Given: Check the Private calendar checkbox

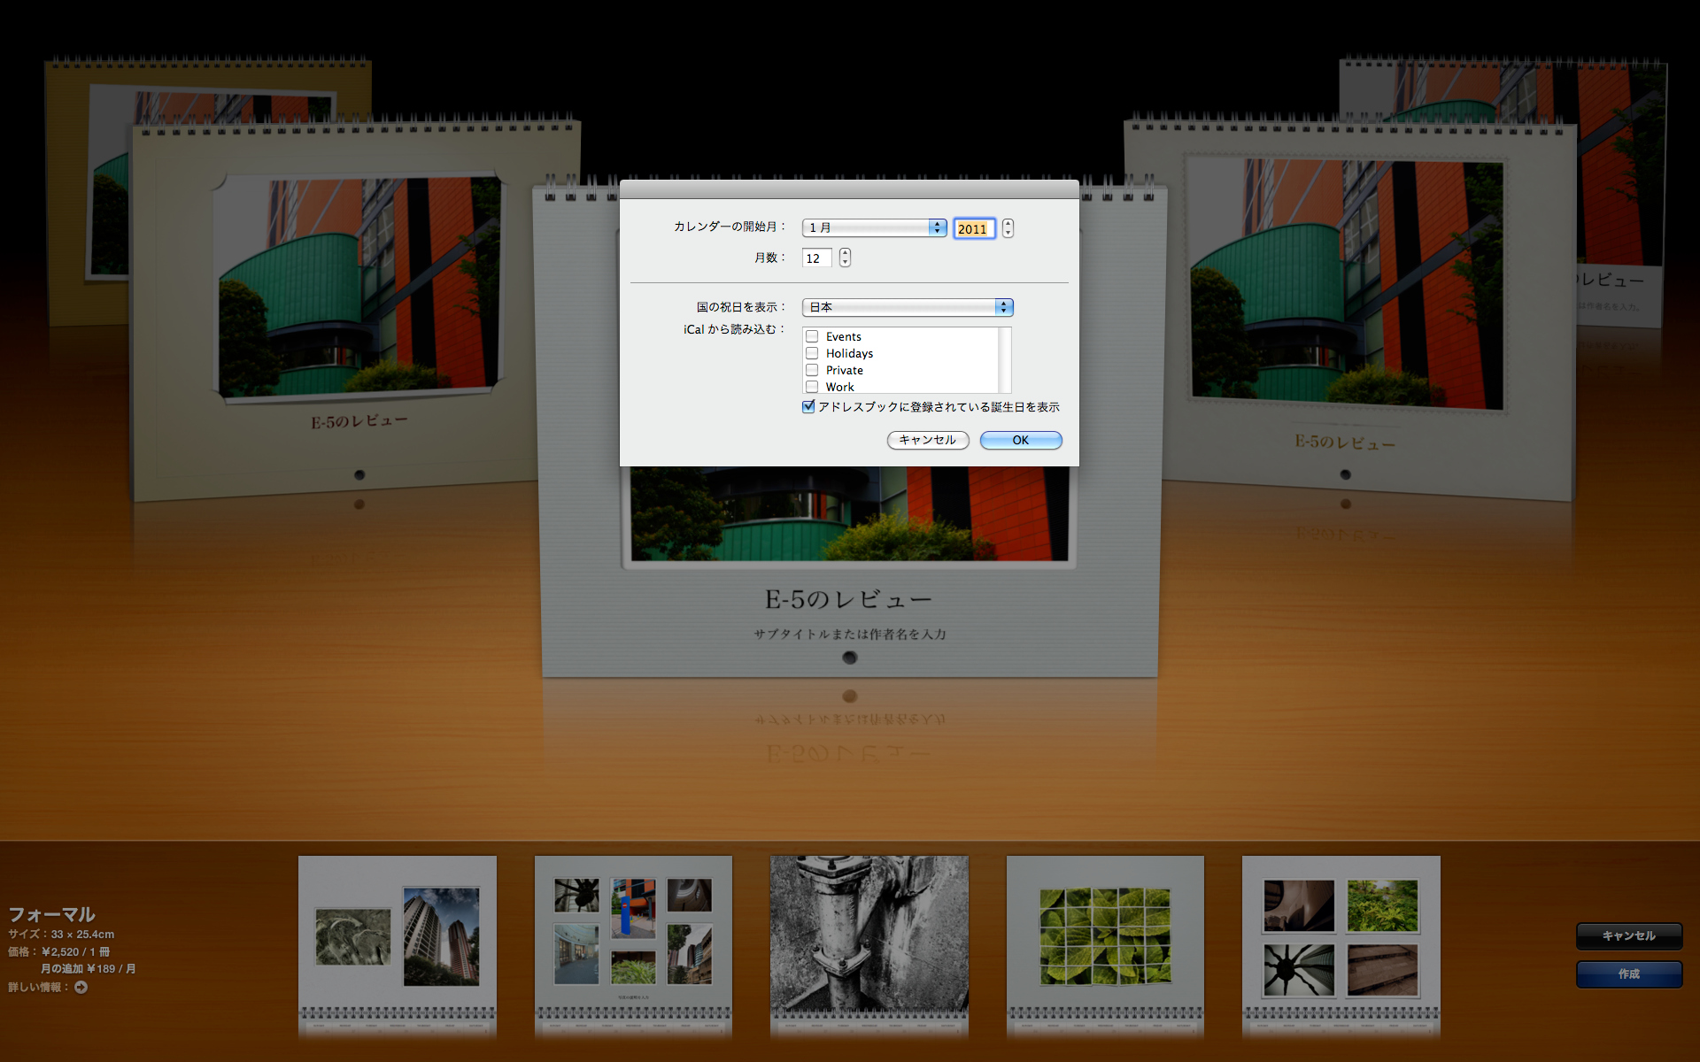Looking at the screenshot, I should [x=812, y=370].
